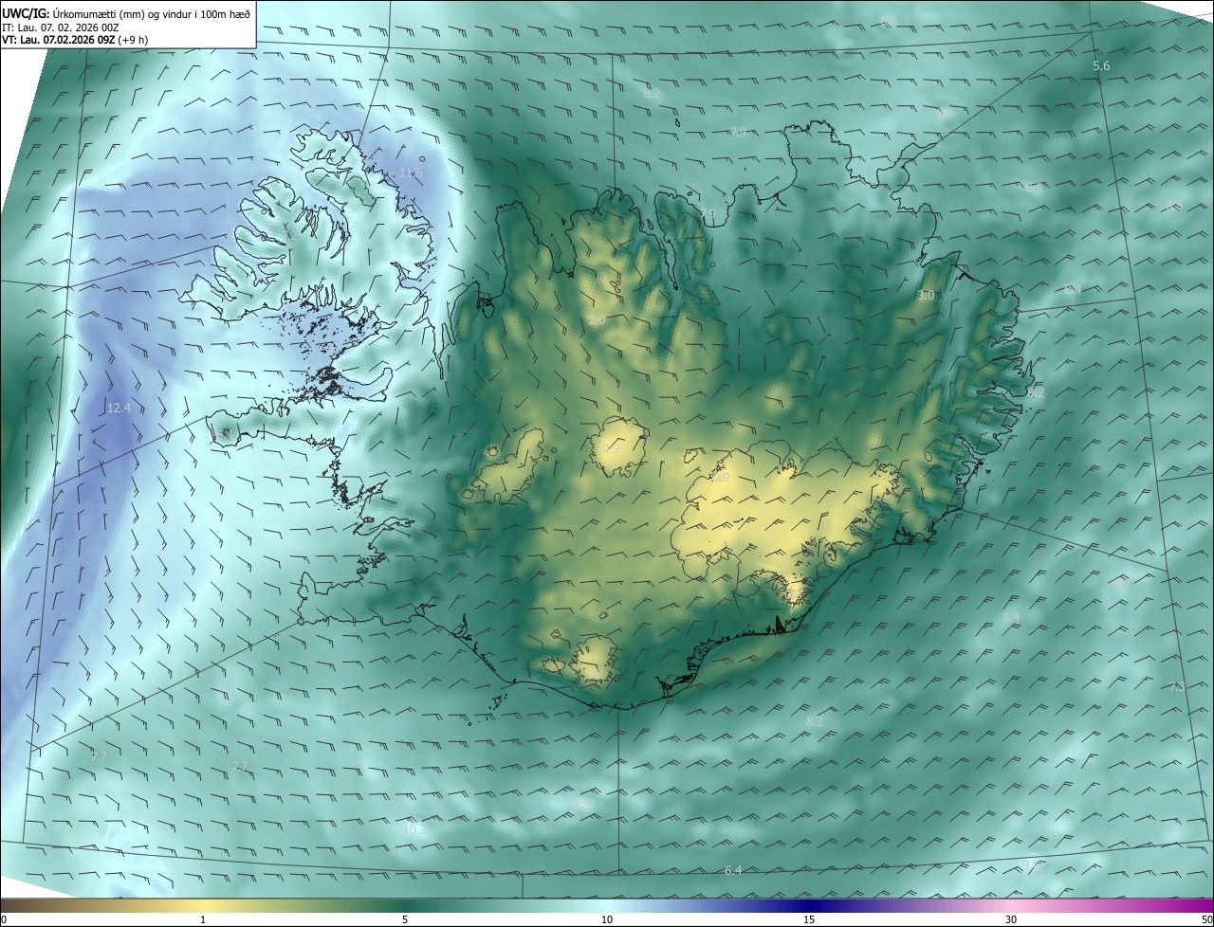Click the 1 tick on the color scale
Image resolution: width=1214 pixels, height=927 pixels.
(203, 919)
